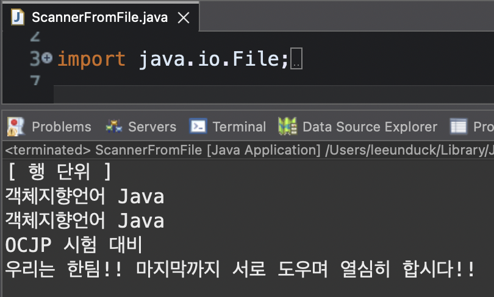Click the terminated ScannerFromFile launch description
The width and height of the screenshot is (494, 297).
(249, 150)
